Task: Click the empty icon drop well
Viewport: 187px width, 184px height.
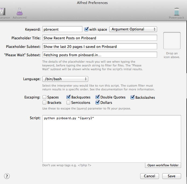Action: 172,41
